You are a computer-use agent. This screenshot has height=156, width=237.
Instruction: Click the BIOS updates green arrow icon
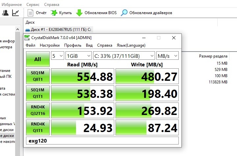(x=79, y=13)
